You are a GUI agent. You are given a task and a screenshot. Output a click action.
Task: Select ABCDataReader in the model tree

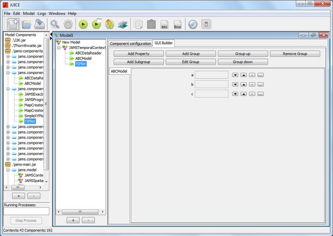[88, 53]
